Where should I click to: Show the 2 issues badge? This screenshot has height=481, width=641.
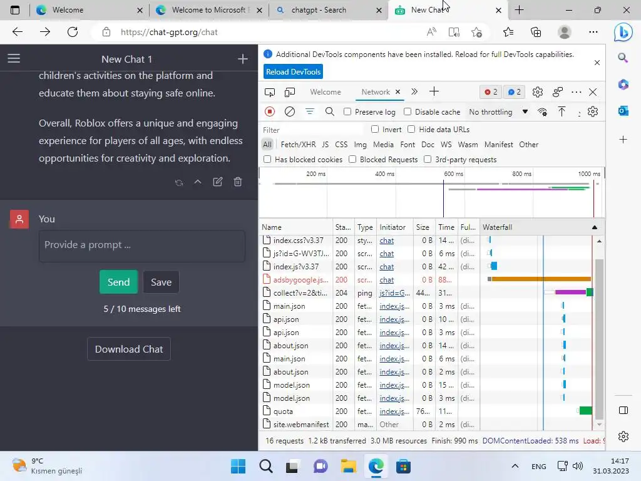(x=515, y=92)
